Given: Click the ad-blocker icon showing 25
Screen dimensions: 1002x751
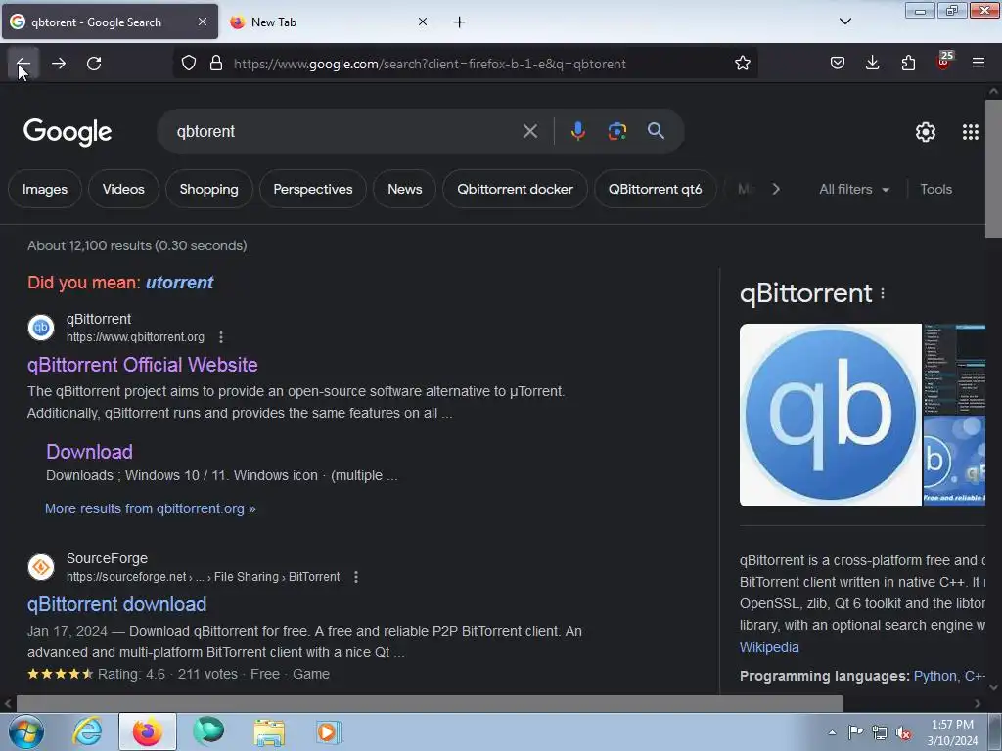Looking at the screenshot, I should tap(944, 62).
